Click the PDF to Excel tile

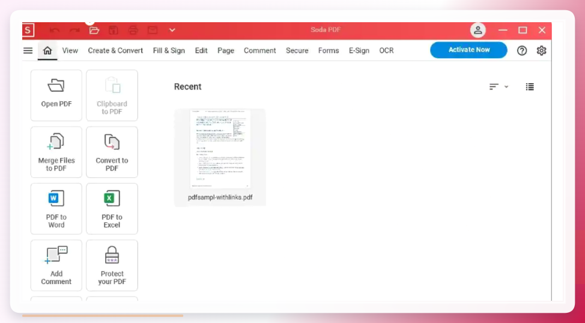pos(112,208)
